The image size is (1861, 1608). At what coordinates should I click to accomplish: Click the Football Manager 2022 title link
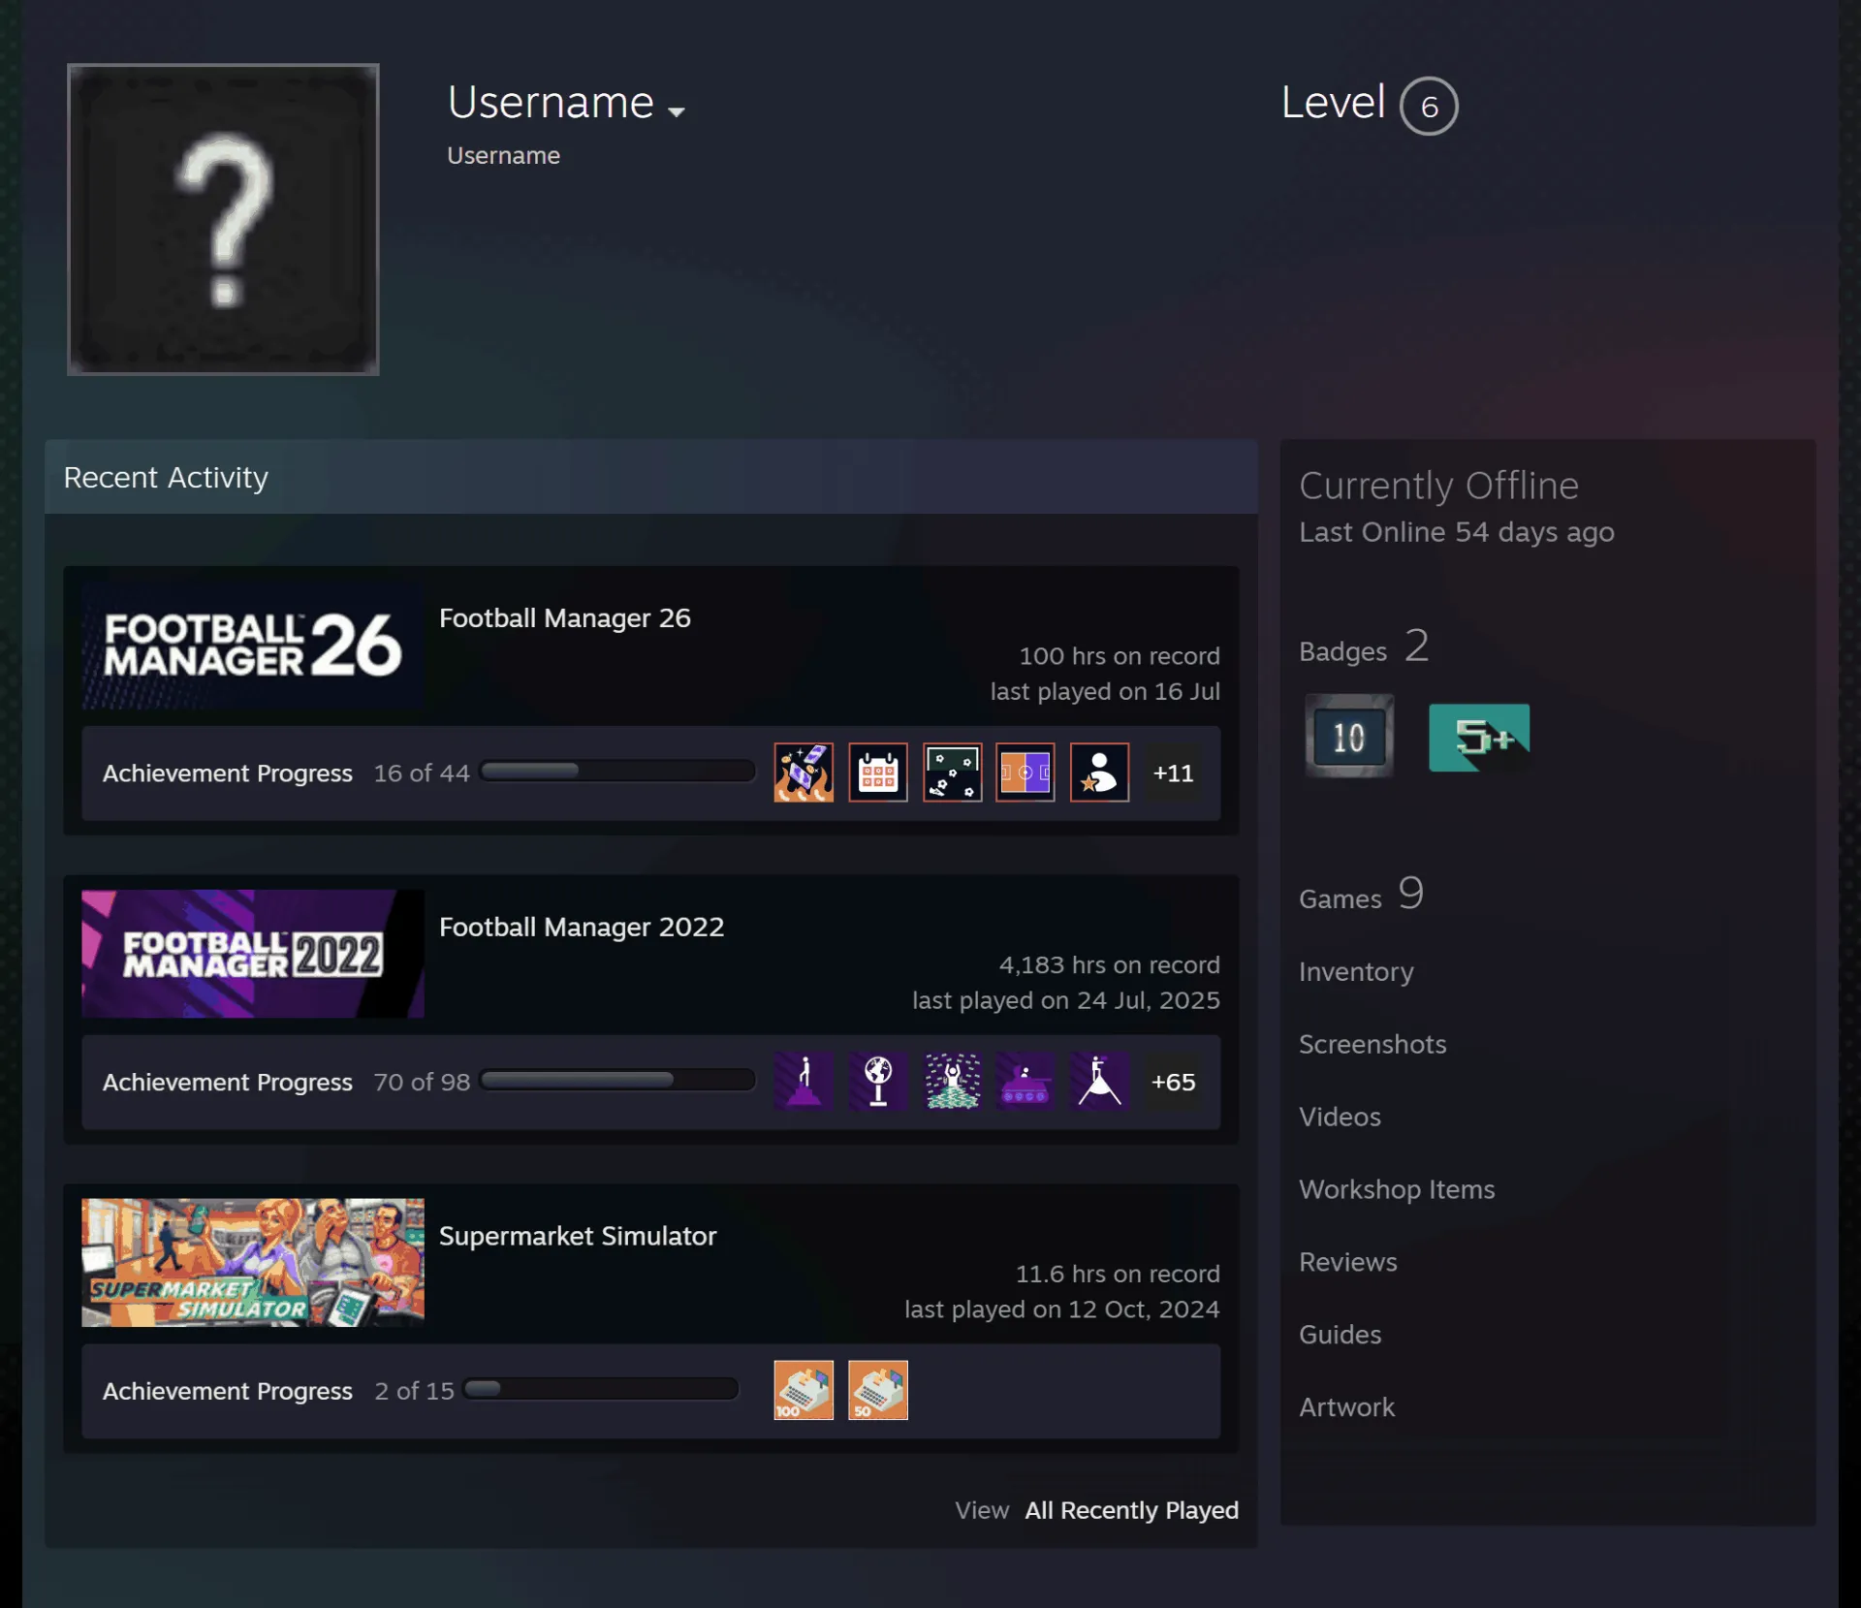click(x=582, y=928)
